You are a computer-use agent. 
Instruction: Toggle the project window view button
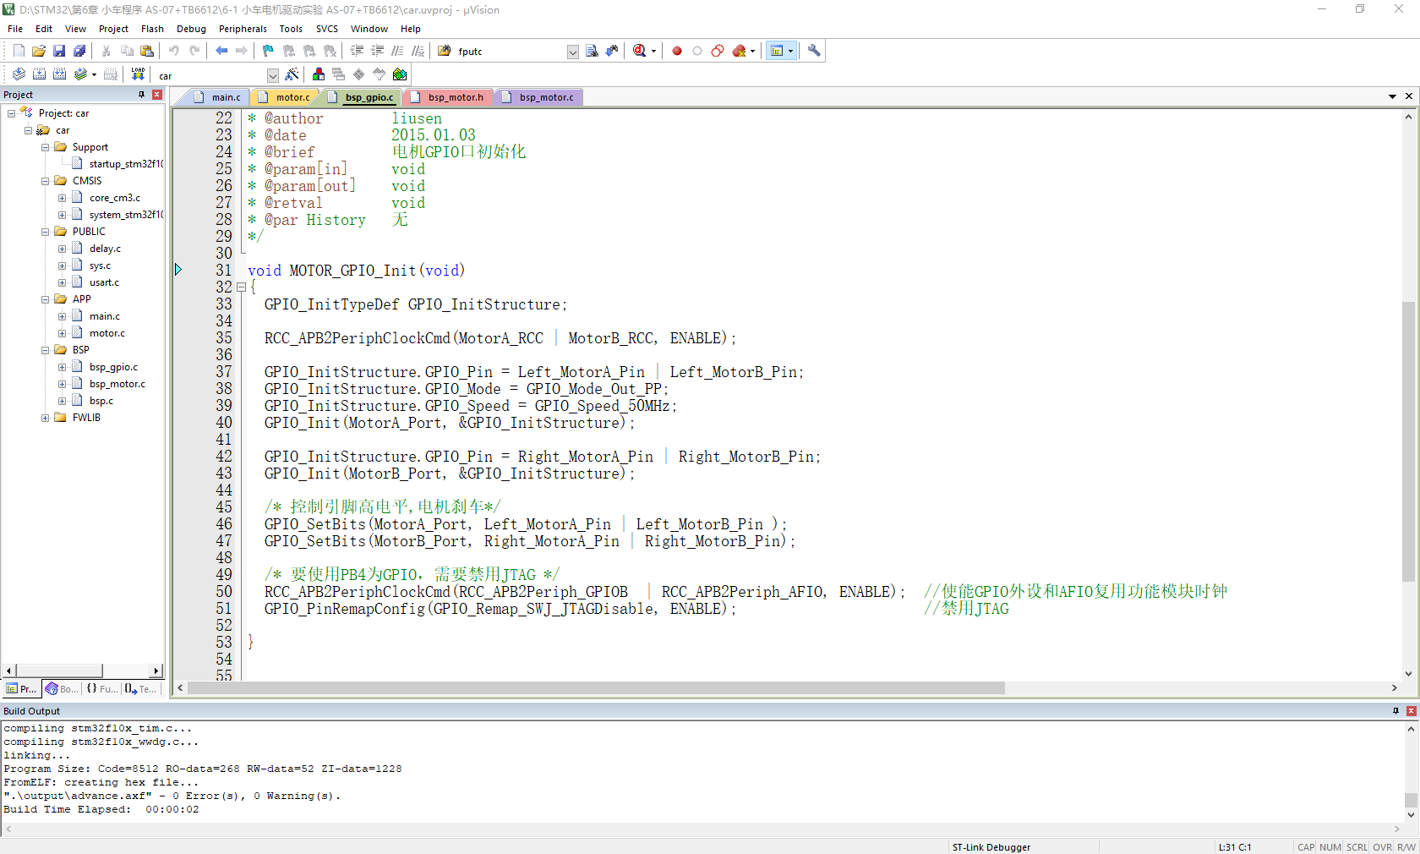[777, 51]
